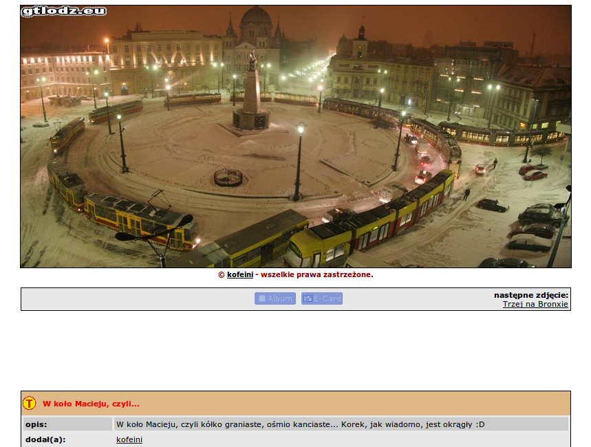This screenshot has height=447, width=591.
Task: Click the następne zdjęcie label
Action: 530,295
